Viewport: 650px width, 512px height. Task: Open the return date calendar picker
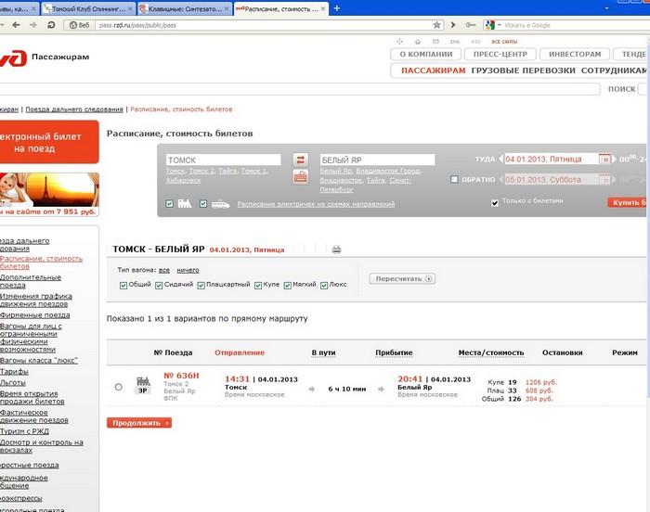(604, 179)
